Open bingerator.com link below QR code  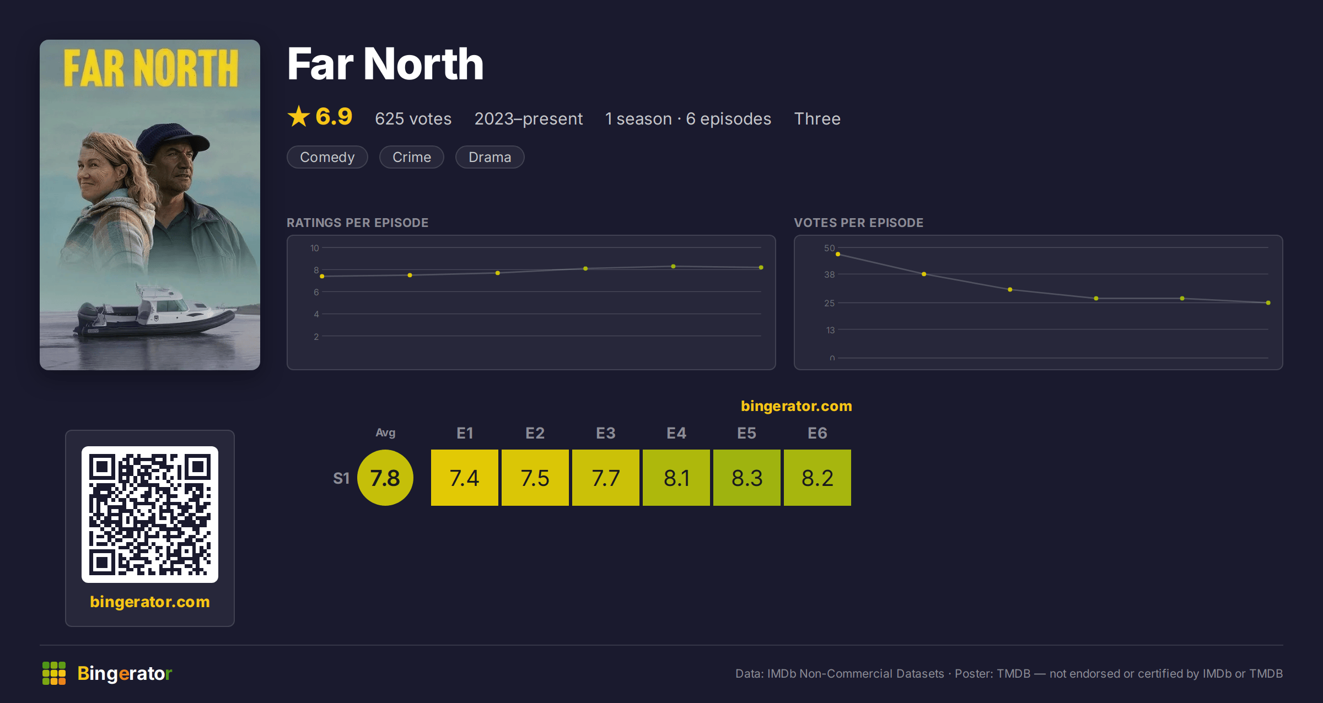pos(150,602)
